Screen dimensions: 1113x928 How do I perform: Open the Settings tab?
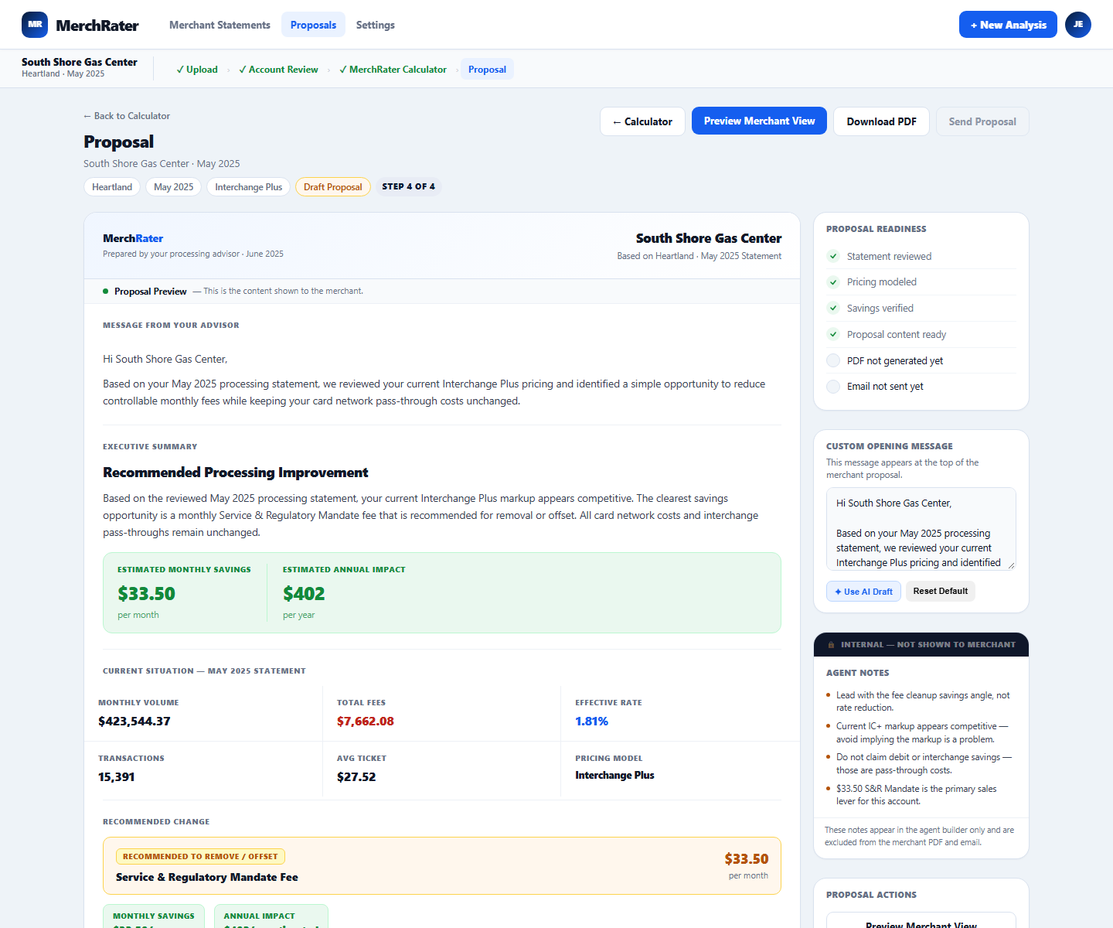pyautogui.click(x=376, y=25)
